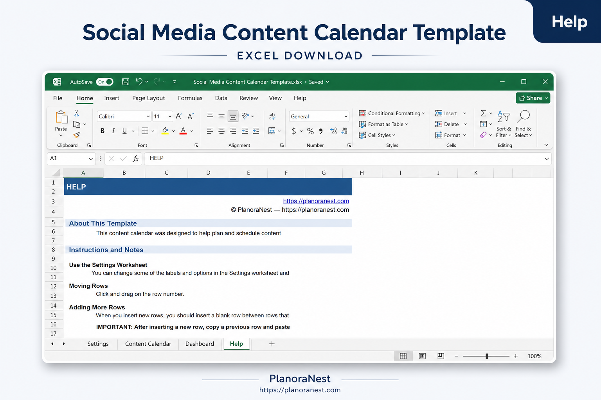Image resolution: width=601 pixels, height=400 pixels.
Task: Add a new sheet with plus button
Action: (x=272, y=344)
